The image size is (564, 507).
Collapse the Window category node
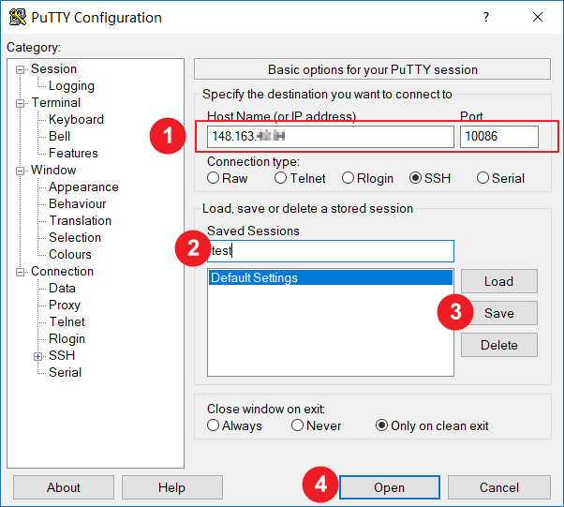(x=21, y=171)
